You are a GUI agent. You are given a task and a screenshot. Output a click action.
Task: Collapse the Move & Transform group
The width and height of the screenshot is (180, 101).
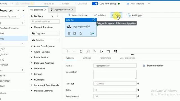[x=31, y=27]
